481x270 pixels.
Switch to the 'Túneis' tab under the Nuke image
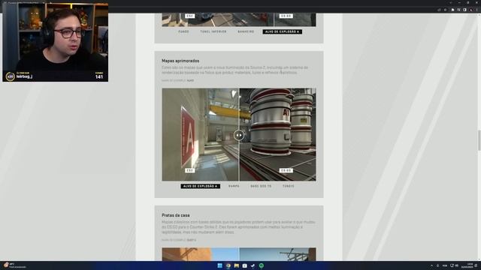pyautogui.click(x=288, y=186)
